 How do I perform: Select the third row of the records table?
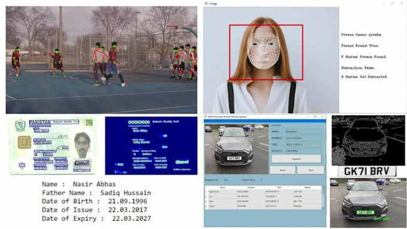pos(263,201)
